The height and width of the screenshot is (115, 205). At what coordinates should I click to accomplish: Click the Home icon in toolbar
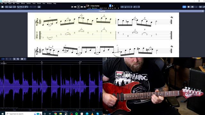coord(3,7)
